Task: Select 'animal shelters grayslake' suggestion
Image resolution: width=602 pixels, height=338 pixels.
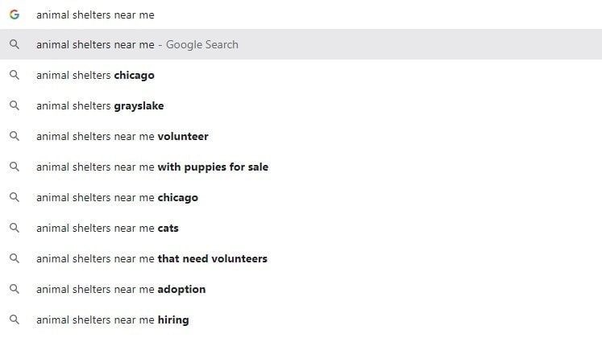Action: tap(301, 105)
